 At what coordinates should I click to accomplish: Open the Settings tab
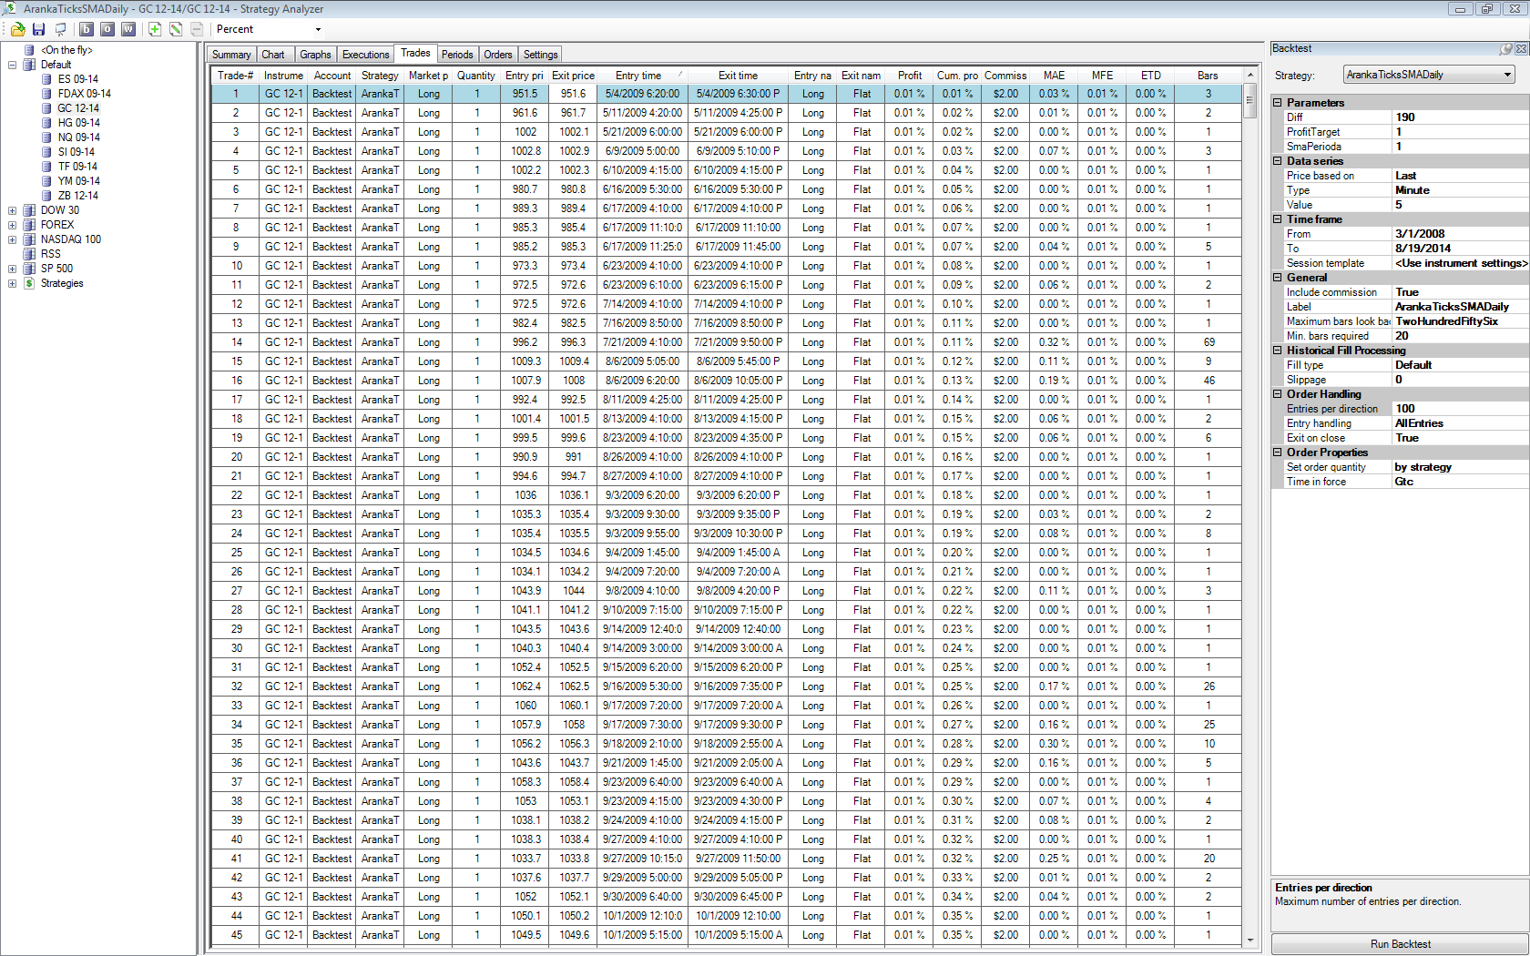(x=540, y=55)
